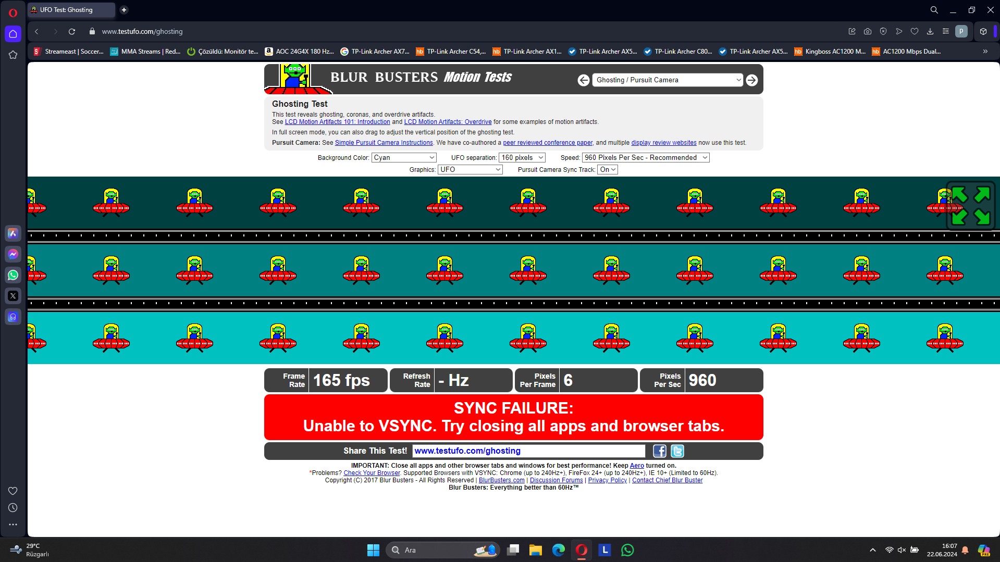Screen dimensions: 1000x562
Task: Click the Windows taskbar search box
Action: (x=442, y=550)
